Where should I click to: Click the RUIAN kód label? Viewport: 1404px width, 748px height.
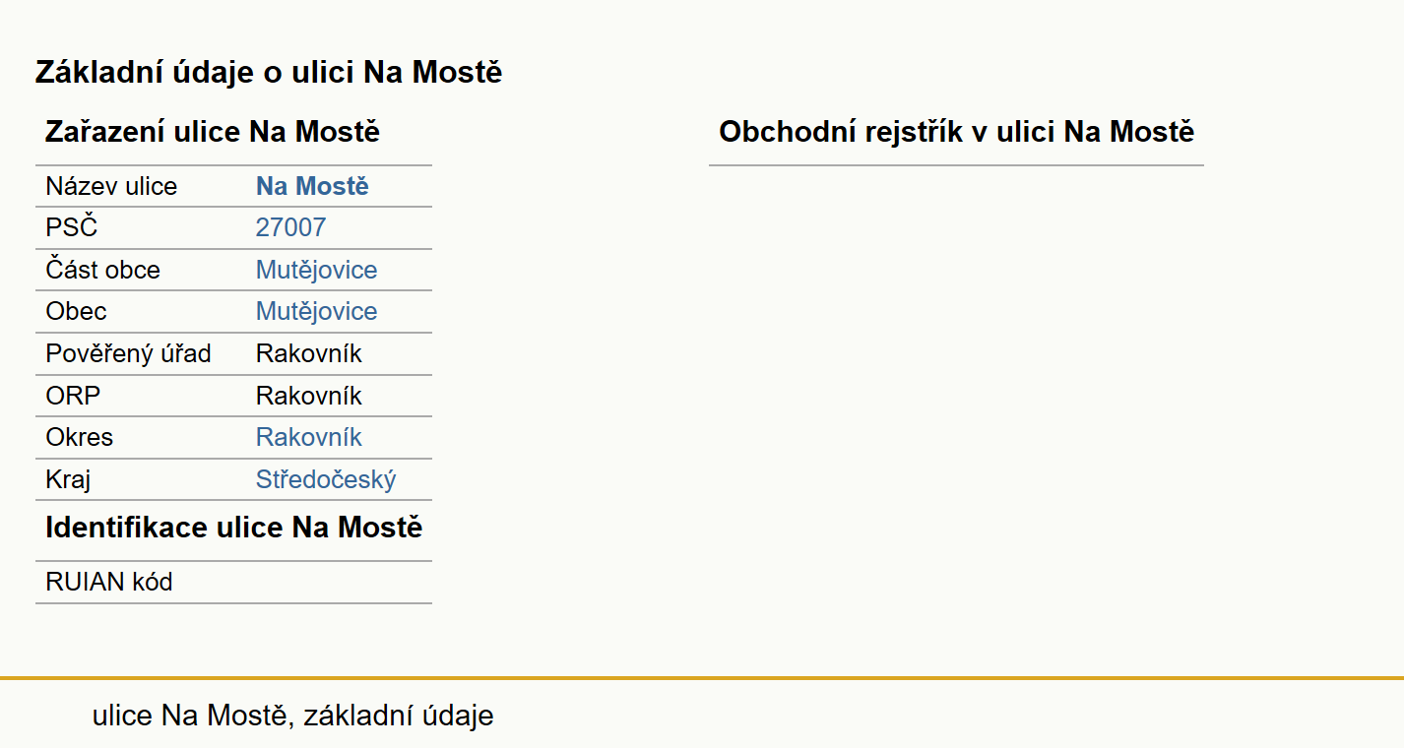[109, 582]
